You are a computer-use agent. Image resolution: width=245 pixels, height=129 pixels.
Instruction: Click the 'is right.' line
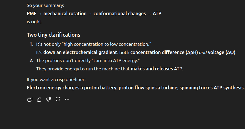pyautogui.click(x=34, y=22)
